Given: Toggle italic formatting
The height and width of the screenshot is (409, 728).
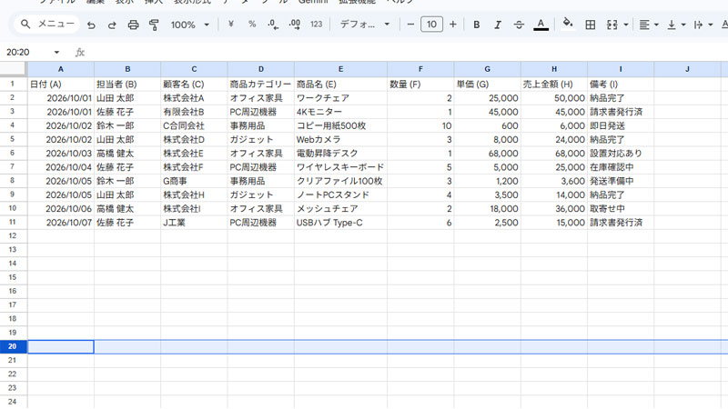Looking at the screenshot, I should (x=498, y=25).
